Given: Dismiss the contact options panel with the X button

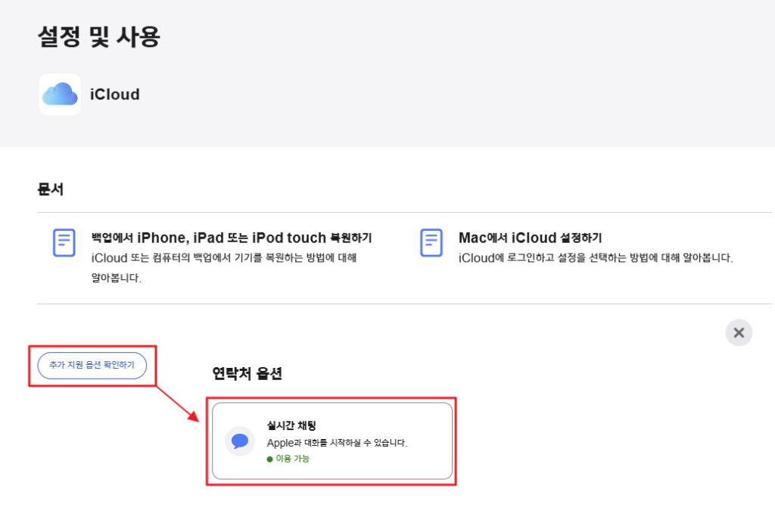Looking at the screenshot, I should [x=739, y=332].
